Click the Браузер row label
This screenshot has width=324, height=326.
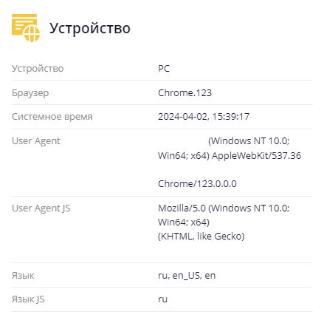[30, 93]
